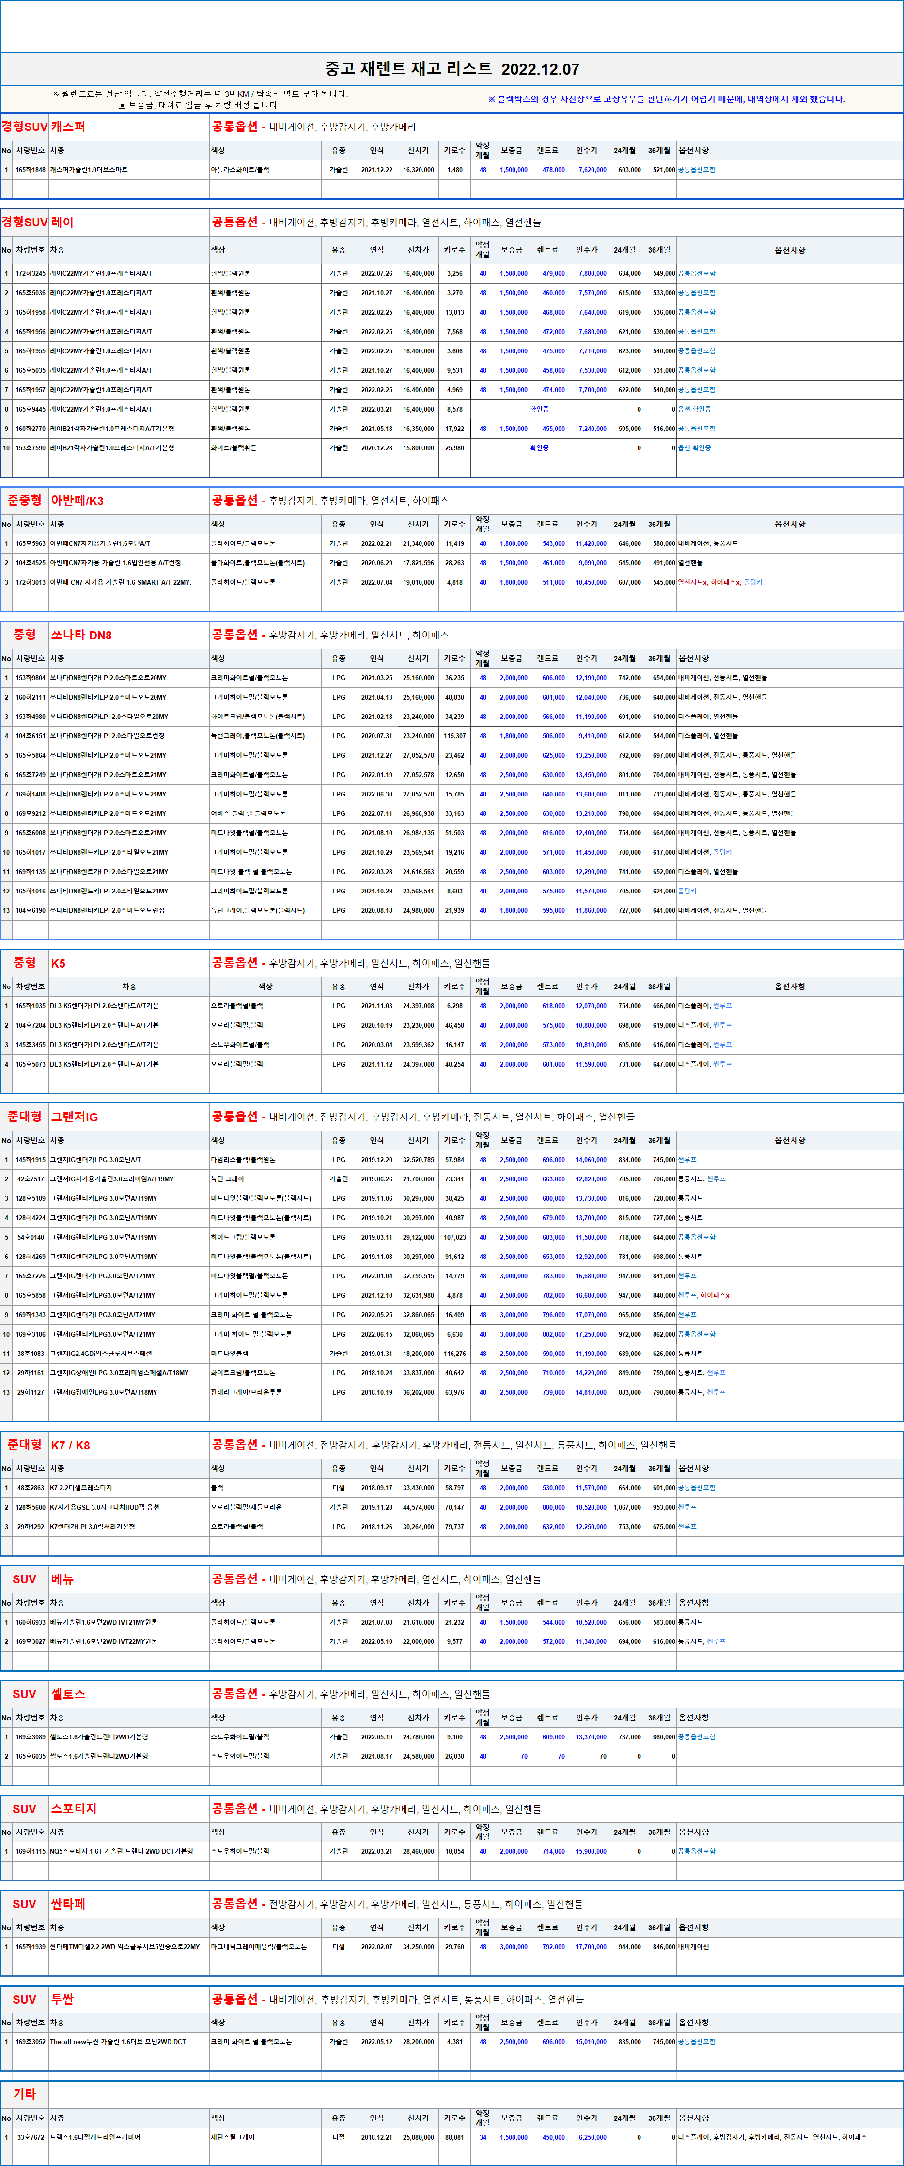The height and width of the screenshot is (2166, 904).
Task: Click the 레이 section heading
Action: click(62, 222)
